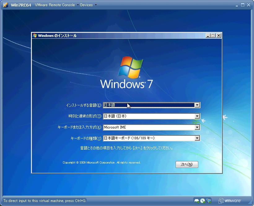
Task: Click the Win7RC64 VMware window icon
Action: tap(6, 5)
